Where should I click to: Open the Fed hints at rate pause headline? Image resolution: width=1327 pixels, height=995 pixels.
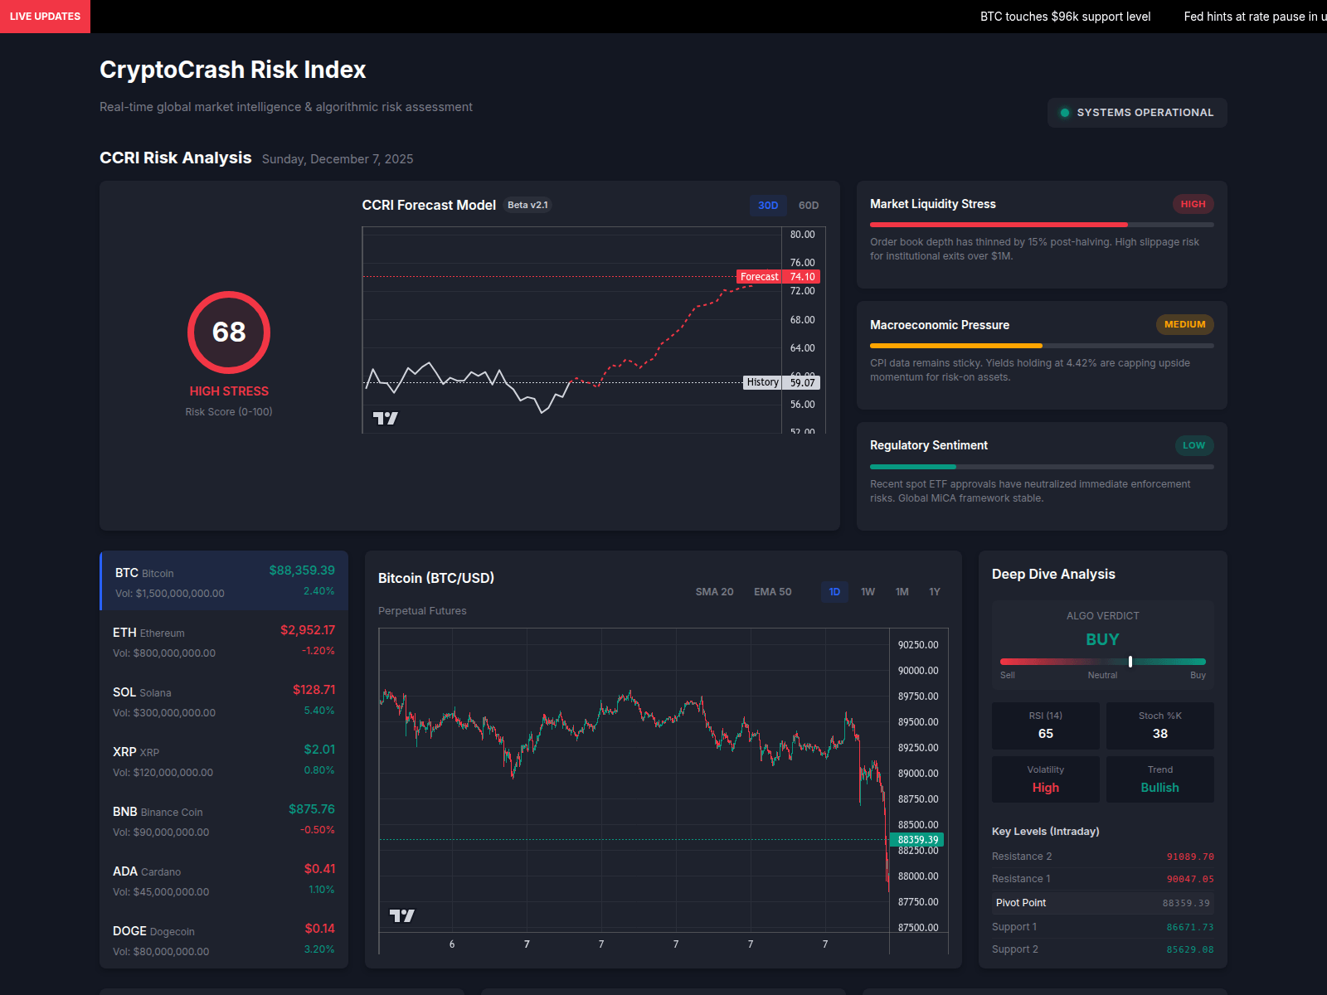click(x=1255, y=17)
